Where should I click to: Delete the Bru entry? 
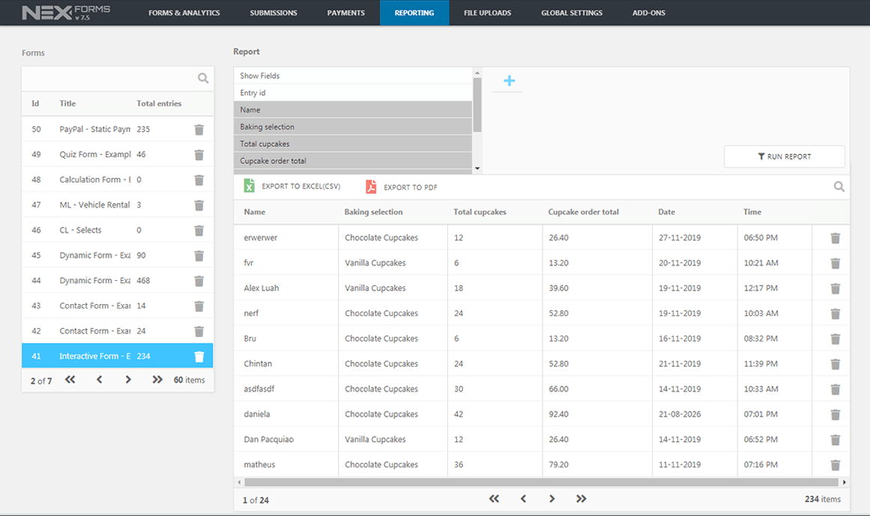click(x=835, y=339)
